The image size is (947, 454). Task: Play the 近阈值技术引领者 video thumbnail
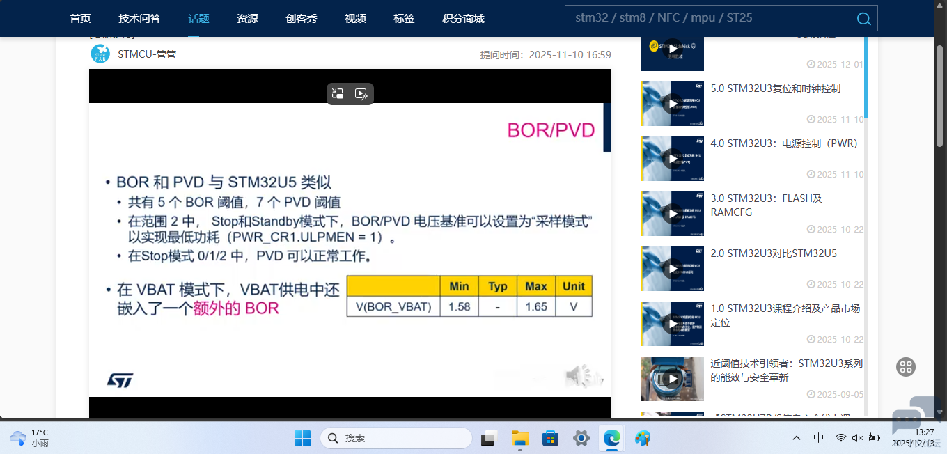pyautogui.click(x=672, y=379)
